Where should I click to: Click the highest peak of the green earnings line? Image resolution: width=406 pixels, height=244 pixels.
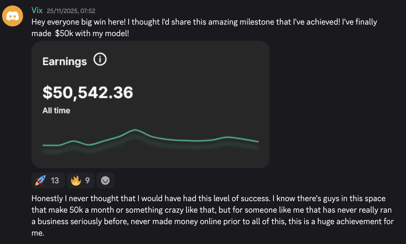[x=135, y=130]
